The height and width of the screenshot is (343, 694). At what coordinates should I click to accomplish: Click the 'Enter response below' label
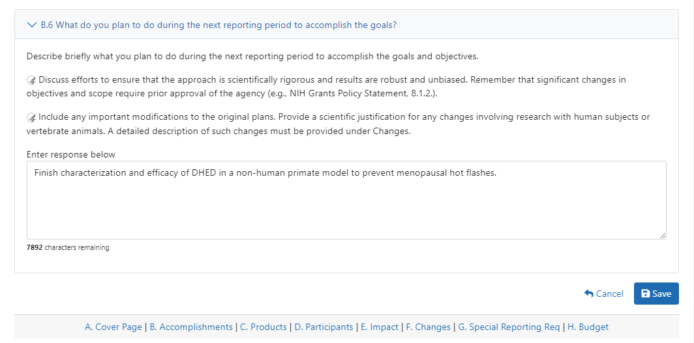[x=71, y=154]
